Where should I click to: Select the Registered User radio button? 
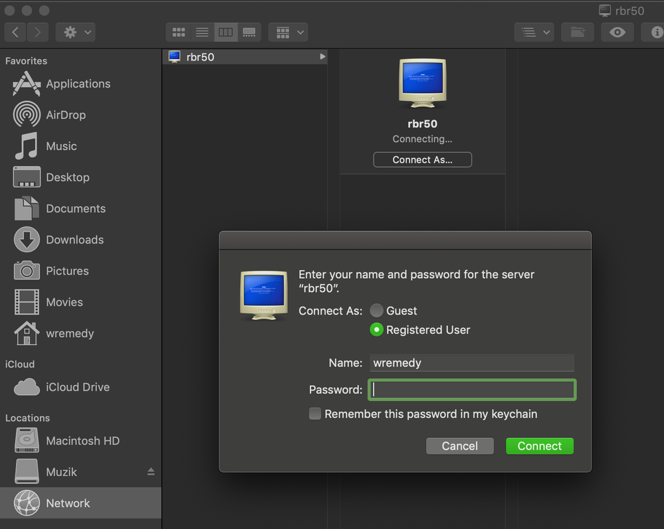(377, 330)
